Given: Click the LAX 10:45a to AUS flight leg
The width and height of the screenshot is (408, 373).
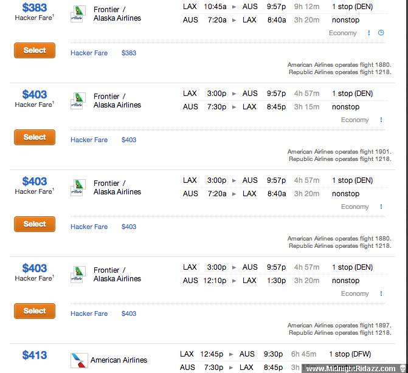Looking at the screenshot, I should coord(278,7).
